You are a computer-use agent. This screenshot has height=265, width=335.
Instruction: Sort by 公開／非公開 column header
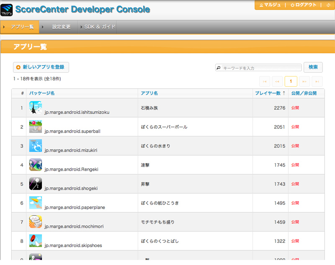tap(304, 93)
